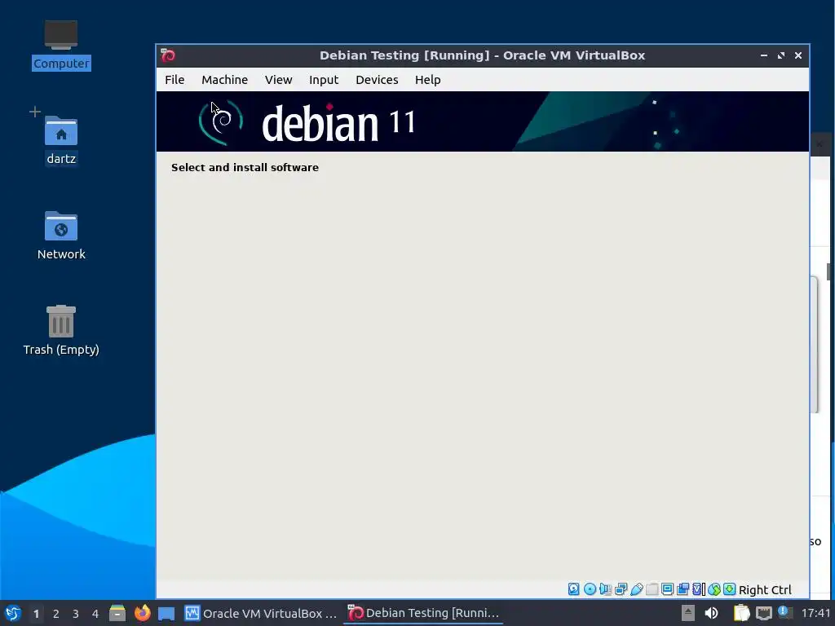Click the update notifier tray icon
The image size is (835, 626).
(x=784, y=612)
